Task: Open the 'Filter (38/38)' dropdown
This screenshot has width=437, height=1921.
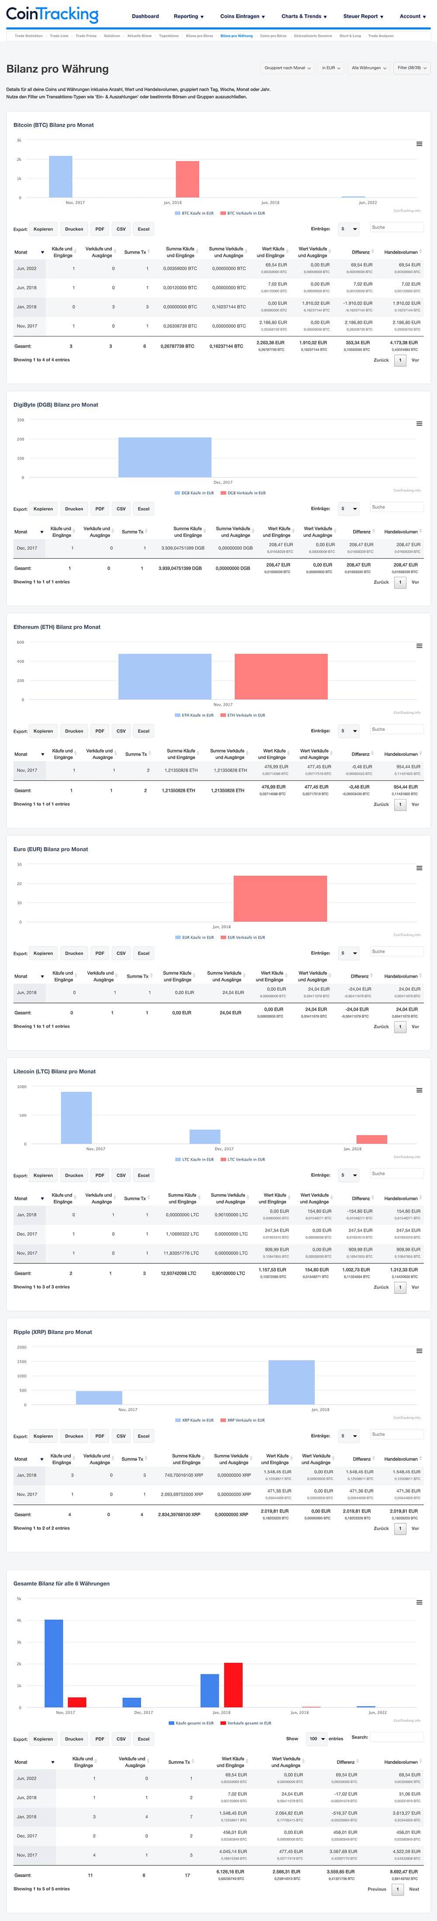Action: [x=413, y=68]
